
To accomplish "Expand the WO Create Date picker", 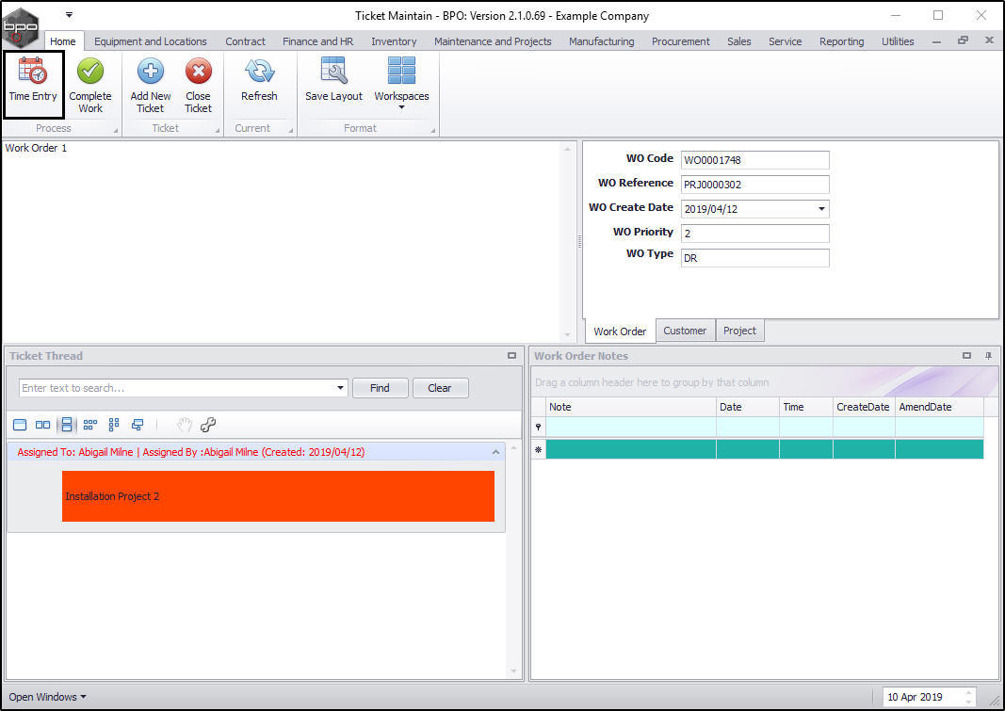I will click(821, 209).
